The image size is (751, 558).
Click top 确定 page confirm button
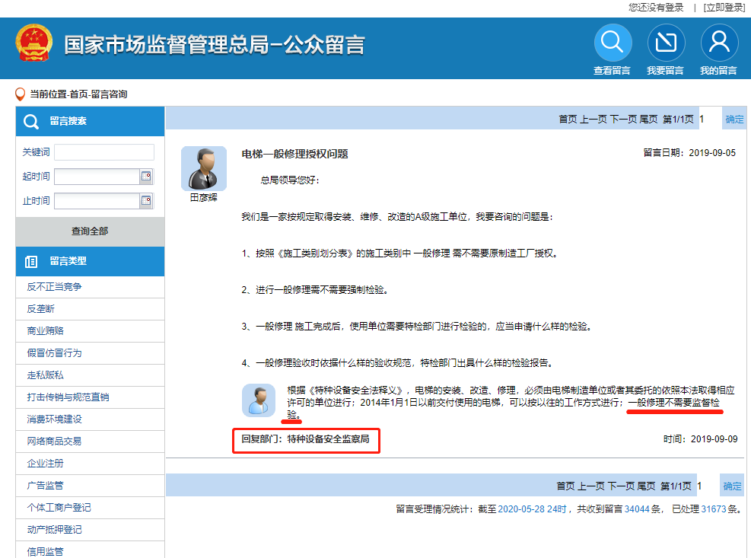click(734, 120)
